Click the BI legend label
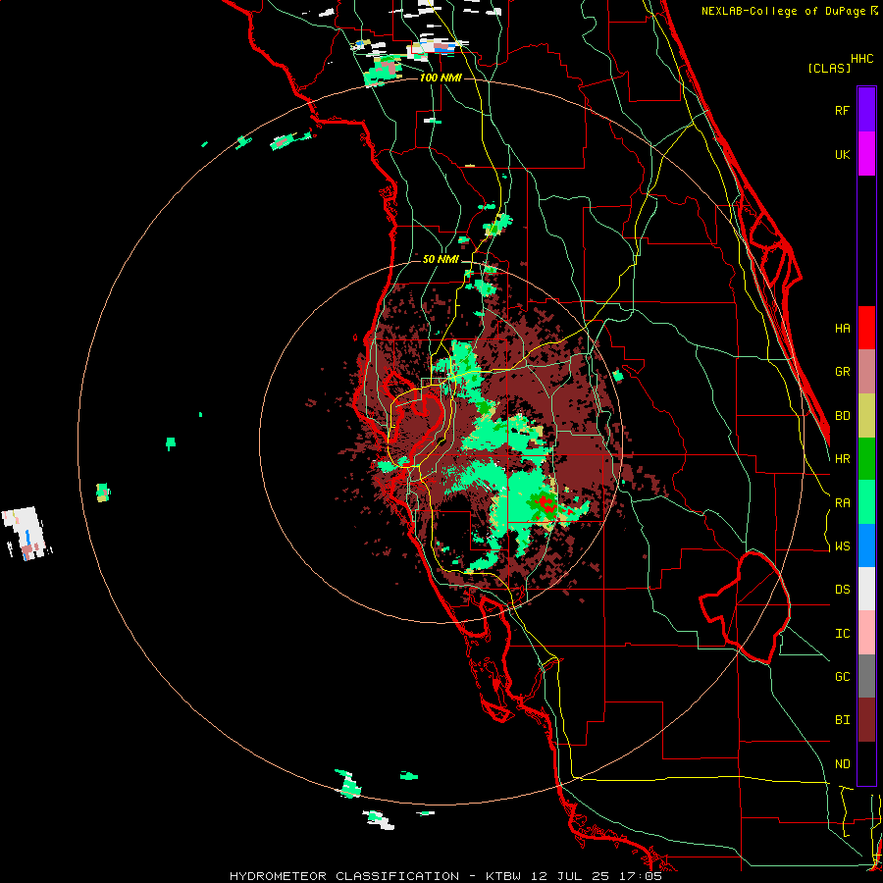 [842, 720]
